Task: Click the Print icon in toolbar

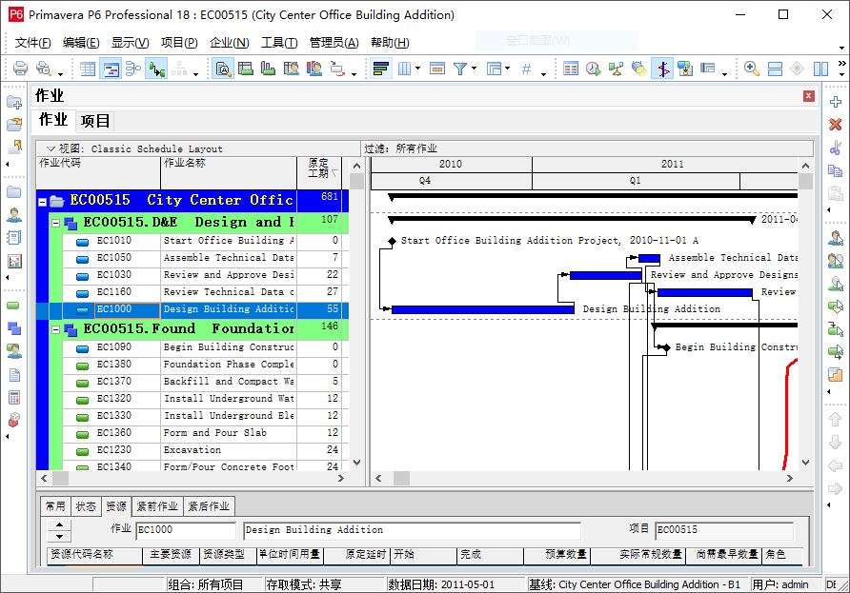Action: [21, 69]
